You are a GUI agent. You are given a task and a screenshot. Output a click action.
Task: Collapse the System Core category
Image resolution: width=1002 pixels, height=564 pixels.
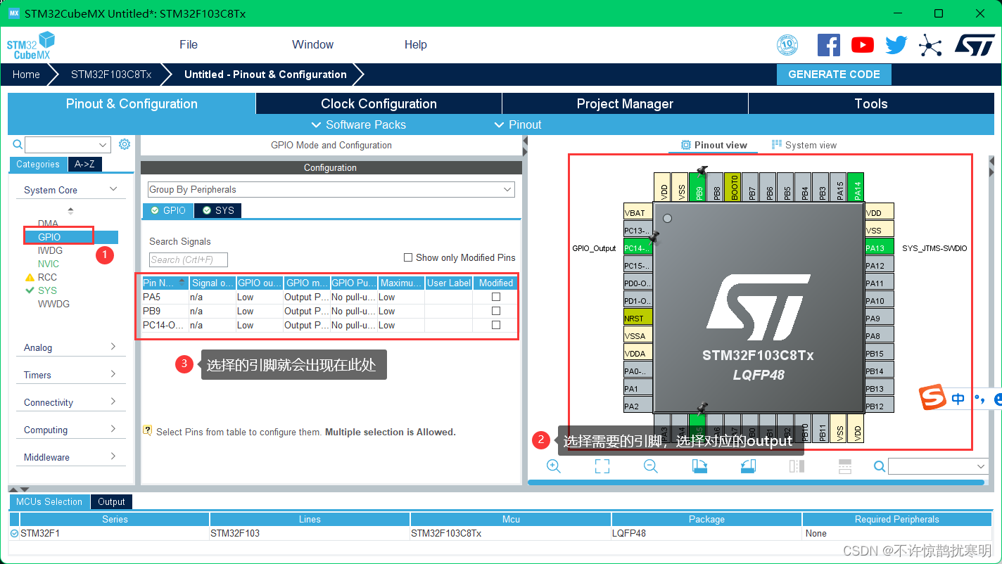(113, 189)
